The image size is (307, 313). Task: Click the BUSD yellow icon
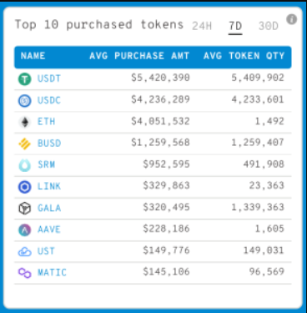[25, 144]
